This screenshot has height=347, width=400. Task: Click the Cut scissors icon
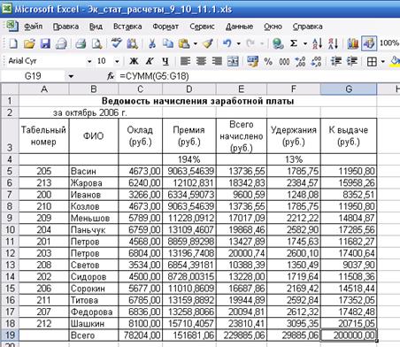(x=152, y=43)
